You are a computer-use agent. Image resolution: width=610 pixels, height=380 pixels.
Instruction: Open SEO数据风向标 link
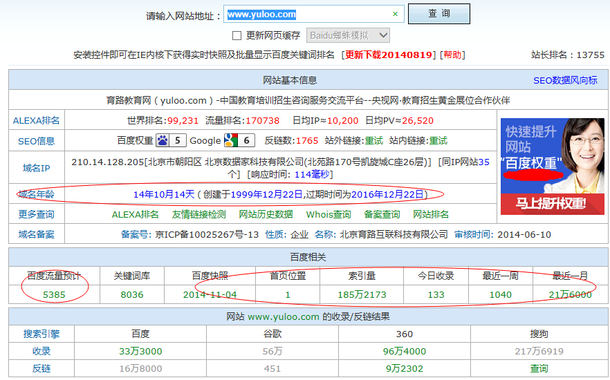click(x=564, y=80)
